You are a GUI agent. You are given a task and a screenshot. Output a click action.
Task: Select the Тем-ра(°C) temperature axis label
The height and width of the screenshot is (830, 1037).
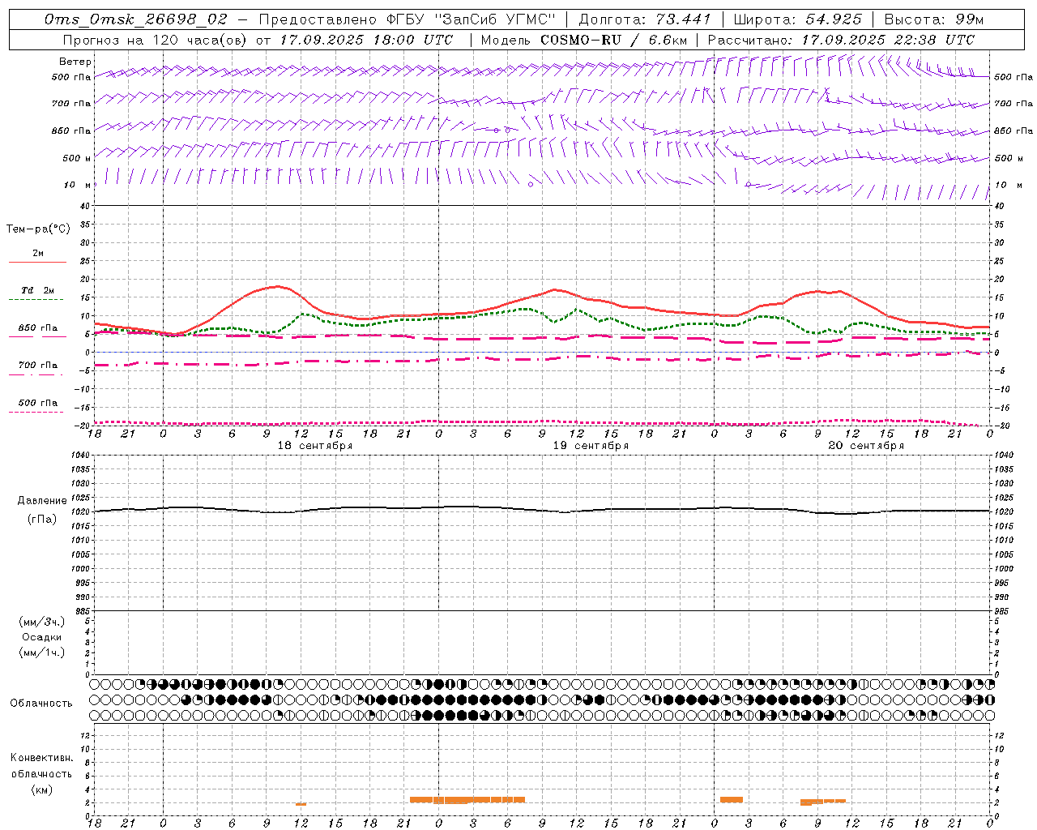click(x=38, y=229)
